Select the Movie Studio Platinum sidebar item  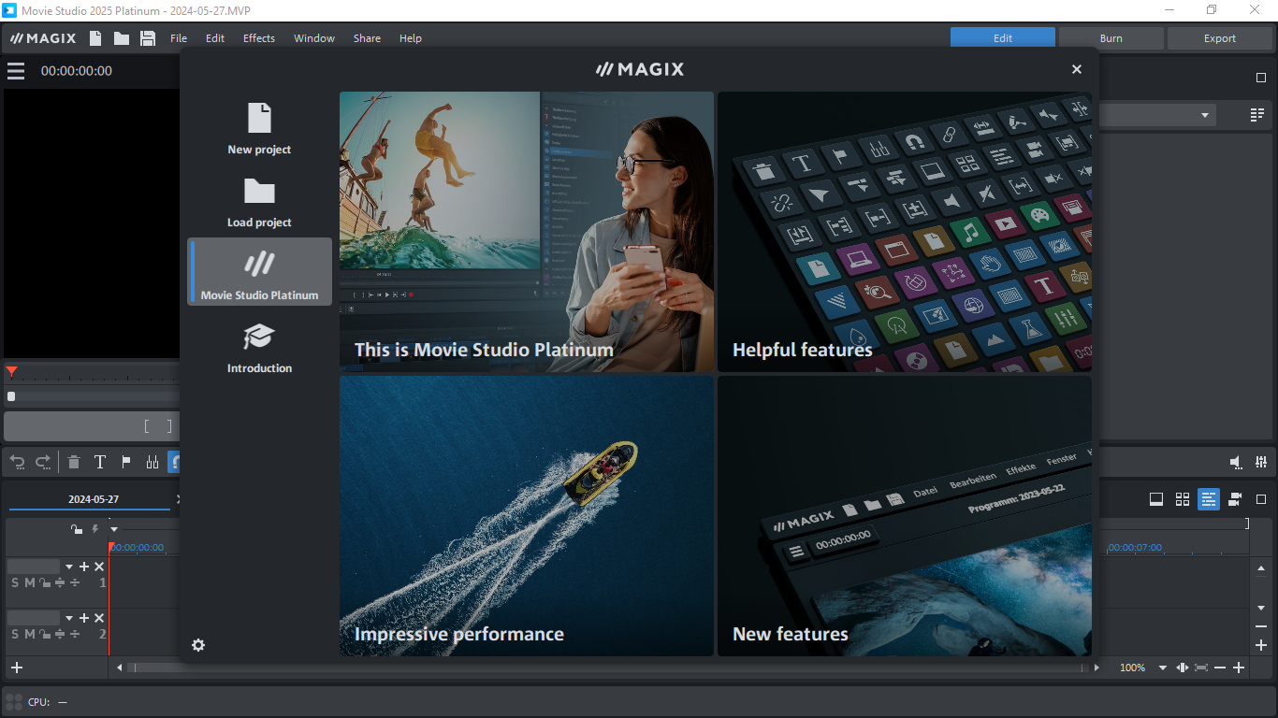pyautogui.click(x=259, y=271)
